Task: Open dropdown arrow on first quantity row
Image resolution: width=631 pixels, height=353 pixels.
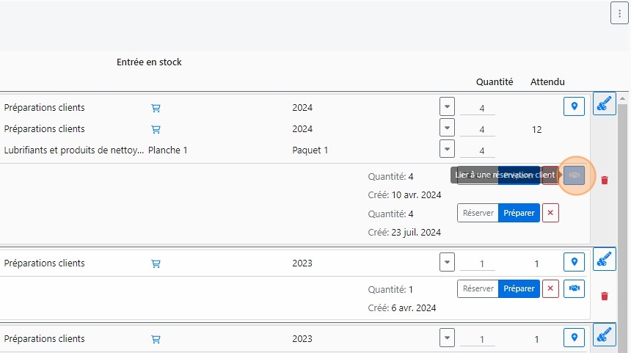Action: 447,106
